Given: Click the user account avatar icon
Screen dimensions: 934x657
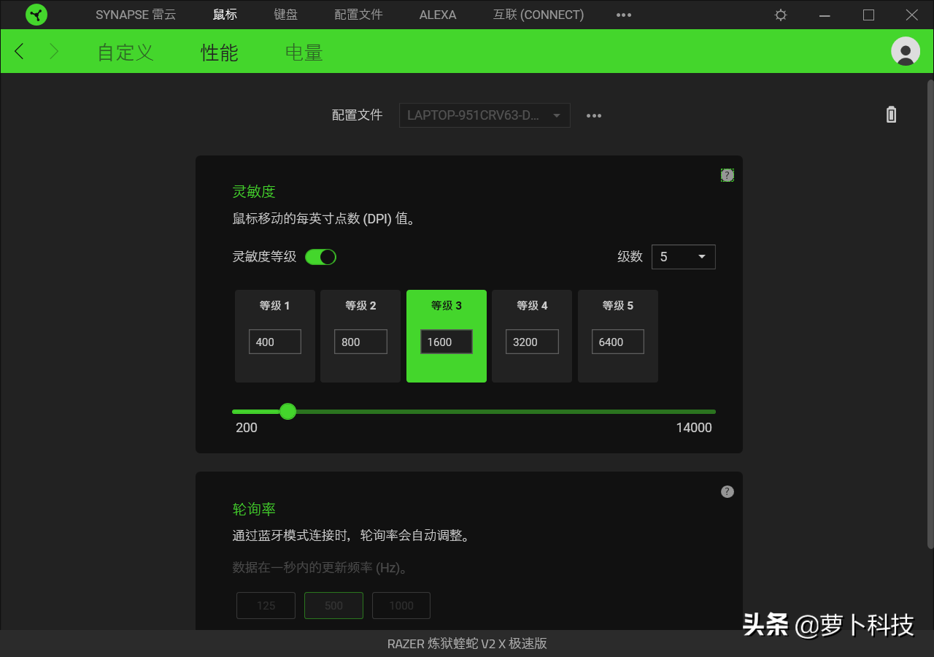Looking at the screenshot, I should 906,51.
